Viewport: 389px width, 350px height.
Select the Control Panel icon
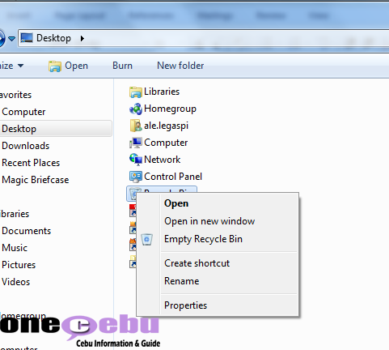point(135,177)
